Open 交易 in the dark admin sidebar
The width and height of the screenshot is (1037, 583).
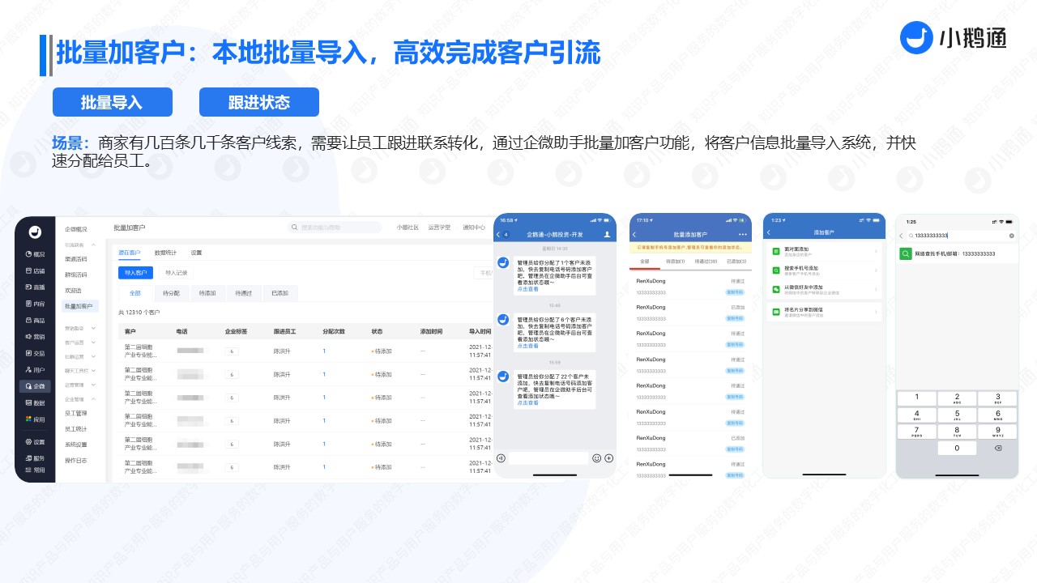[x=35, y=353]
